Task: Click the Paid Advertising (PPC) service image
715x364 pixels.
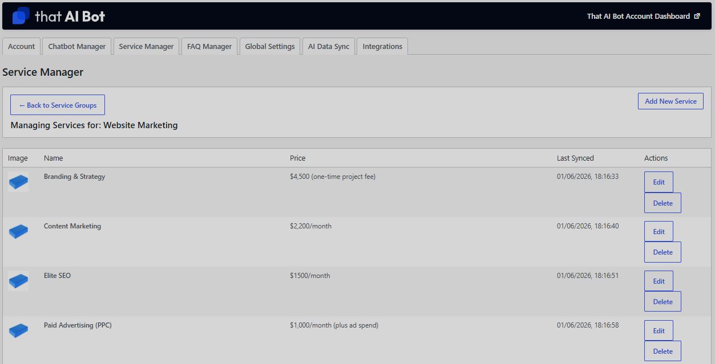Action: click(x=18, y=330)
